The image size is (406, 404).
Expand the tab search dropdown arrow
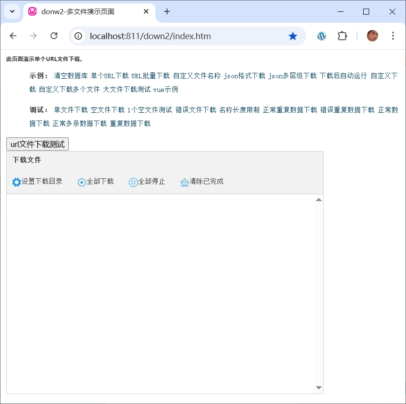(x=12, y=11)
